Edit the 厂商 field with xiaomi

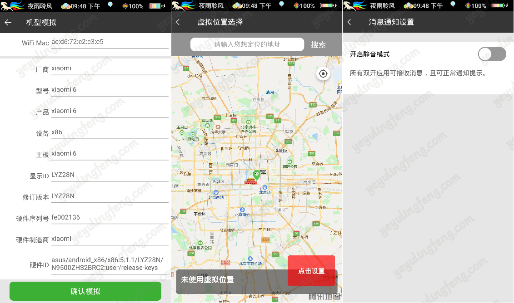coord(110,68)
